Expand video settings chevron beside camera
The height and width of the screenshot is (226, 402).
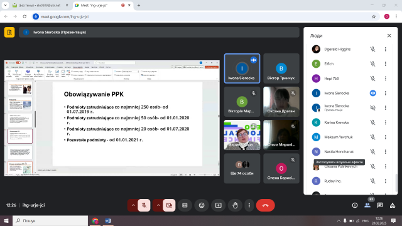point(158,205)
